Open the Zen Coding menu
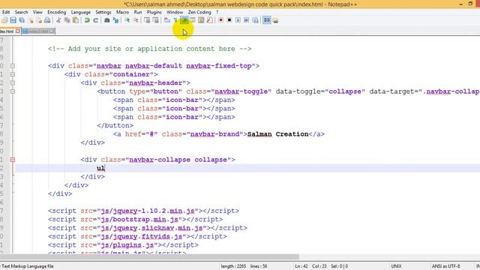Image resolution: width=480 pixels, height=270 pixels. 199,12
